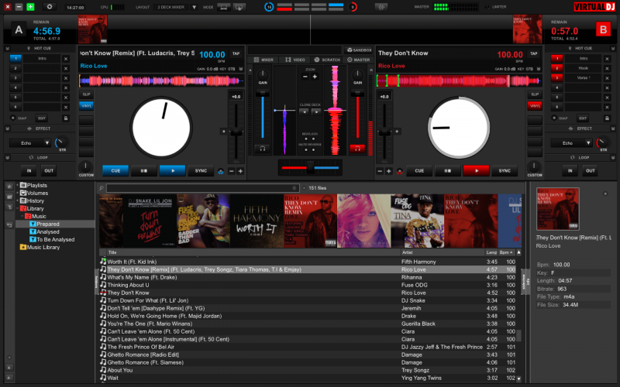620x387 pixels.
Task: Toggle VINYL mode on deck B
Action: point(535,105)
